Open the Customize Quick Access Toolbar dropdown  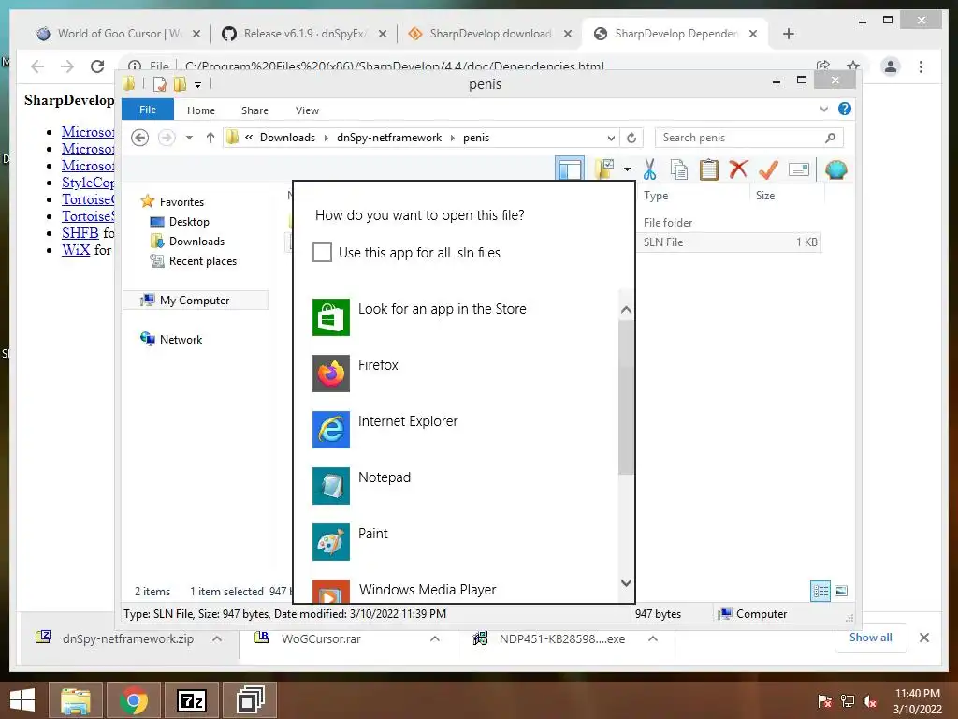point(198,85)
